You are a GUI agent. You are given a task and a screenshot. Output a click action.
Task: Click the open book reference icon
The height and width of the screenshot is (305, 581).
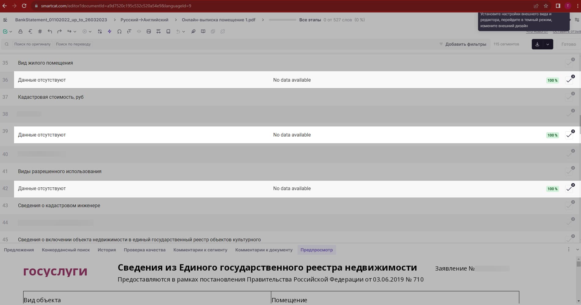[203, 31]
